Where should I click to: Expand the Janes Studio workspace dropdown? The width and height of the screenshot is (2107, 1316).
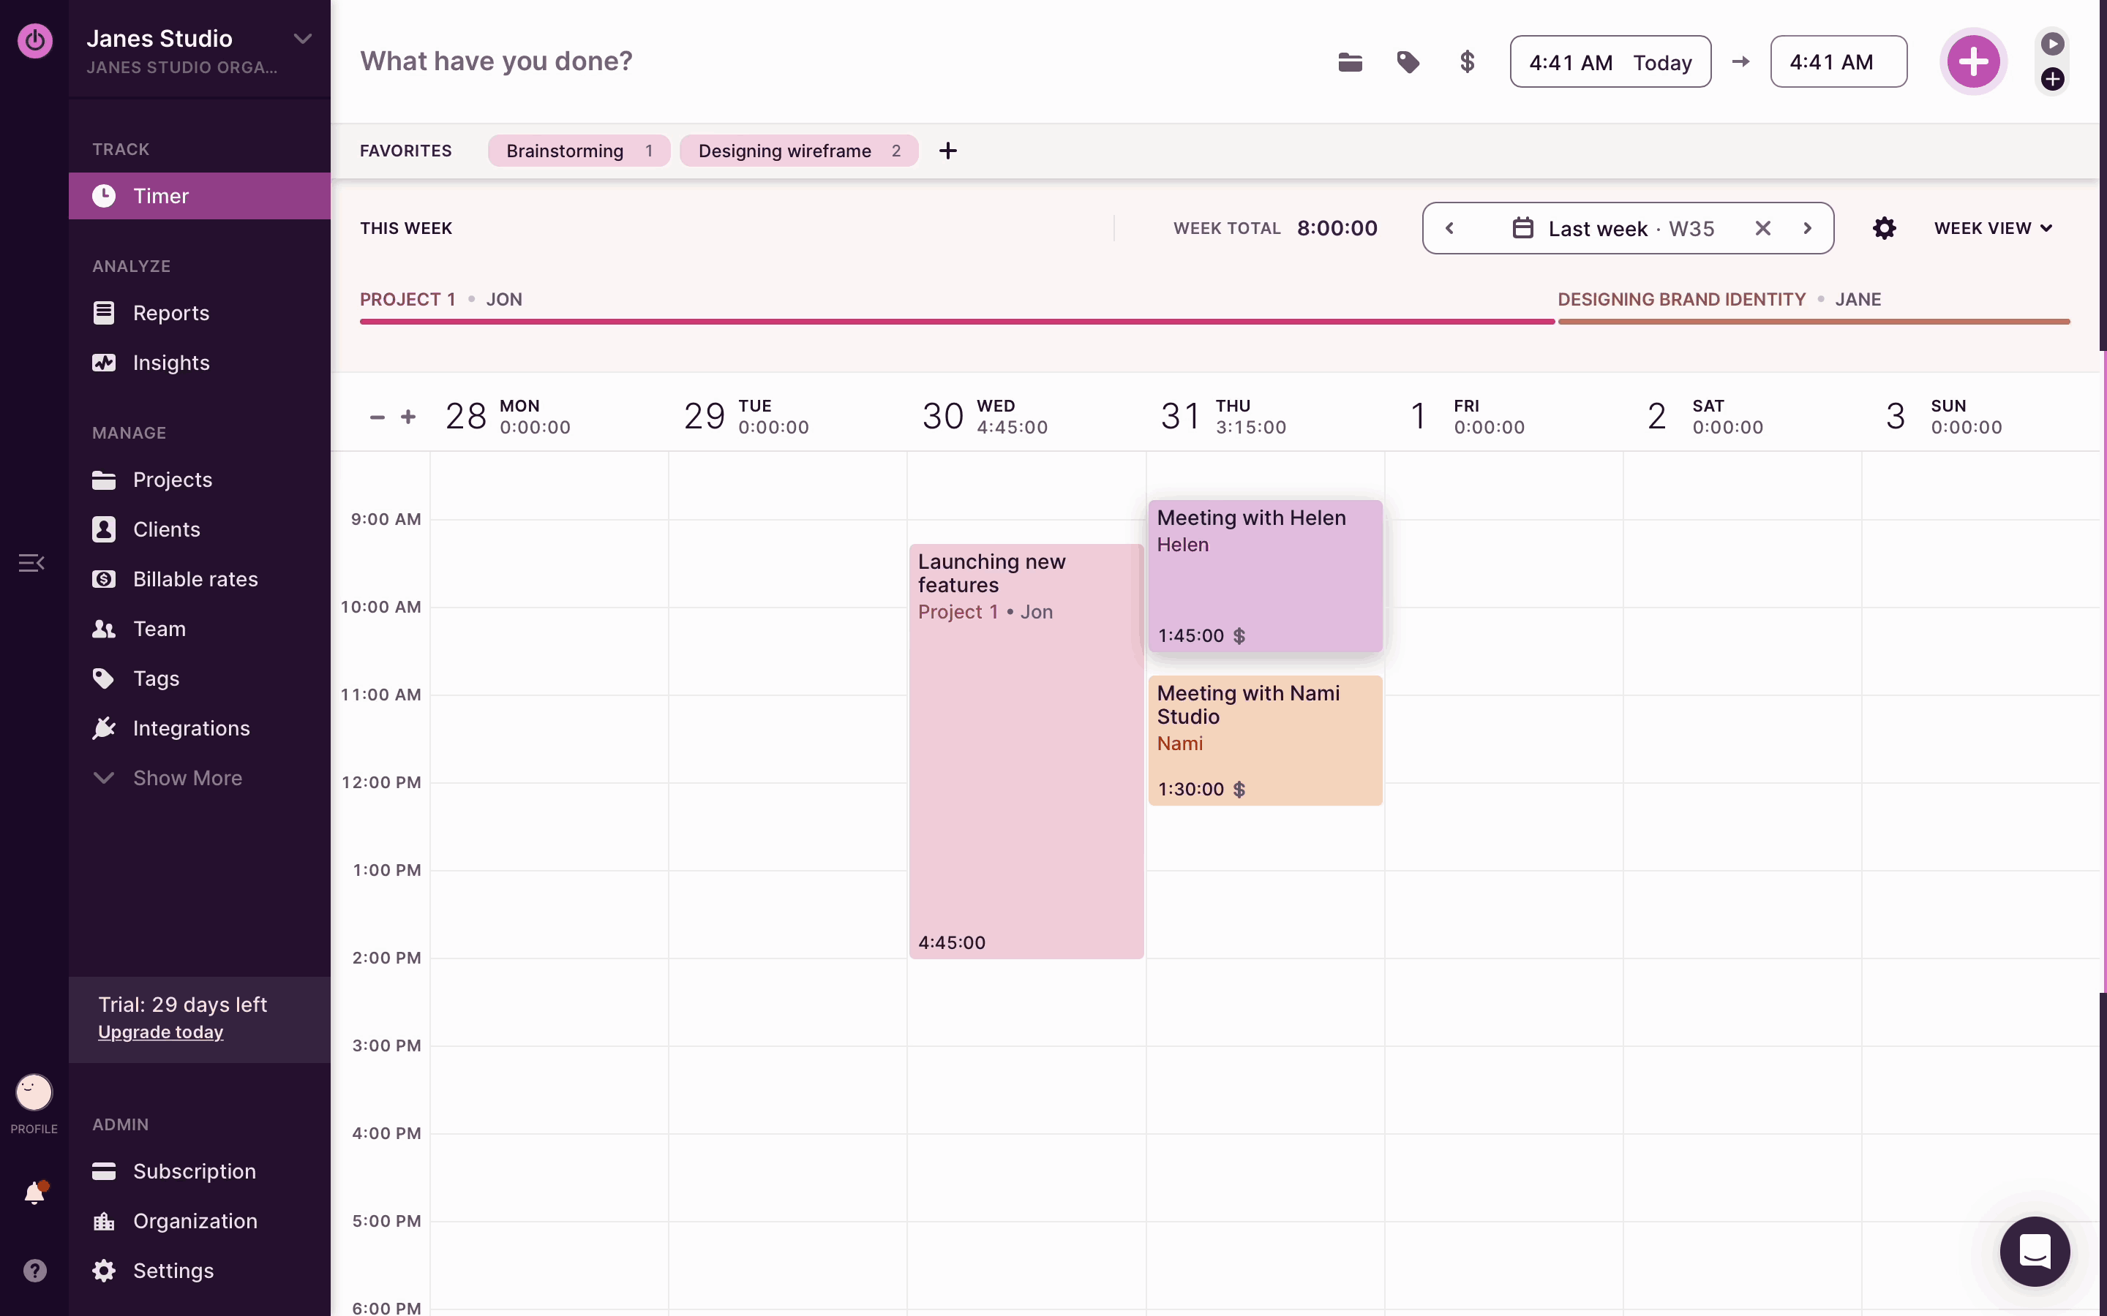click(x=302, y=39)
